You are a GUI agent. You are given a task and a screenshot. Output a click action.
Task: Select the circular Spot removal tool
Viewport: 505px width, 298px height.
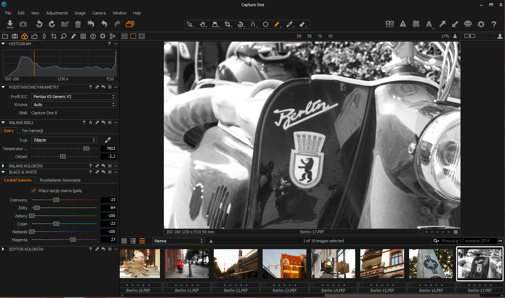[x=265, y=24]
